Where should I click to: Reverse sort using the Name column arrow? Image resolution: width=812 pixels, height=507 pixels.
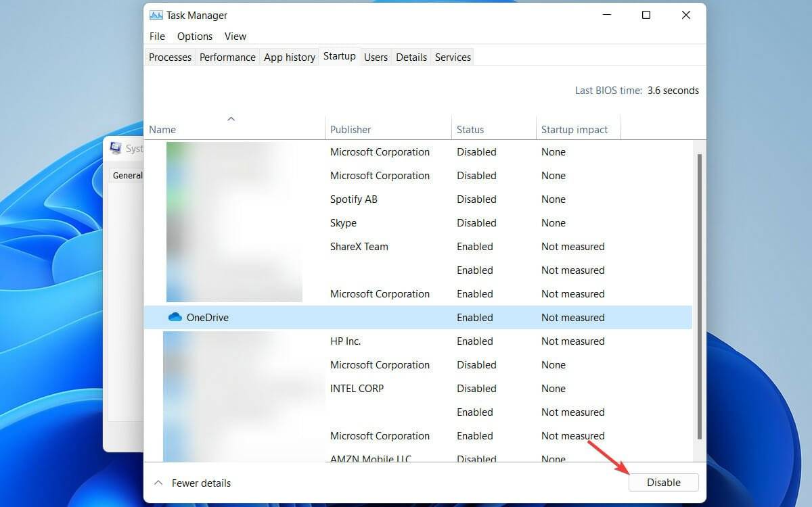pyautogui.click(x=231, y=118)
